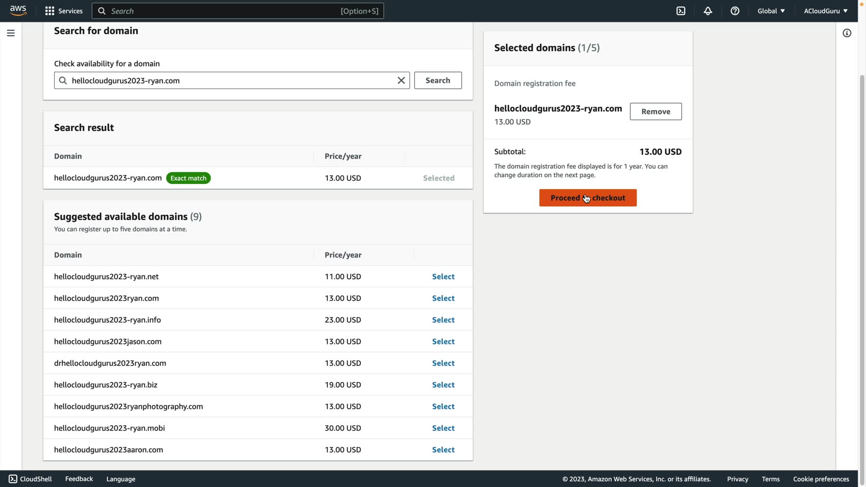
Task: Click the top AWS search bar
Action: 238,11
